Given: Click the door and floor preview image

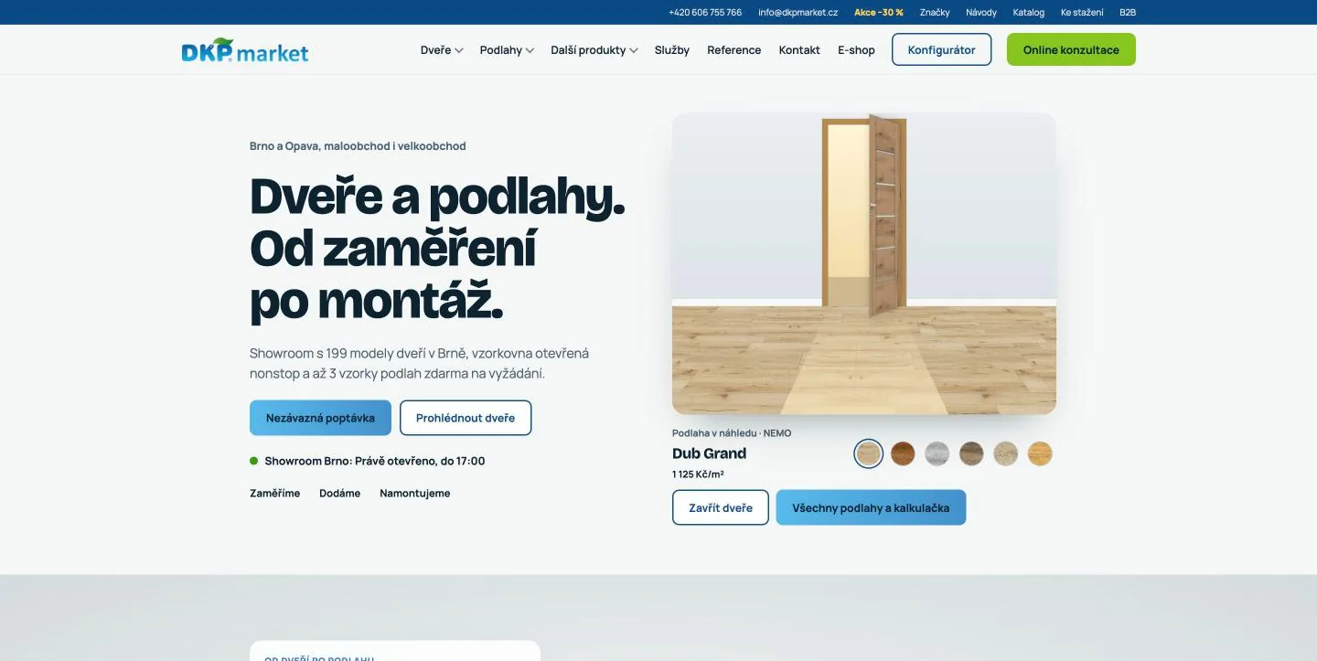Looking at the screenshot, I should pos(864,264).
